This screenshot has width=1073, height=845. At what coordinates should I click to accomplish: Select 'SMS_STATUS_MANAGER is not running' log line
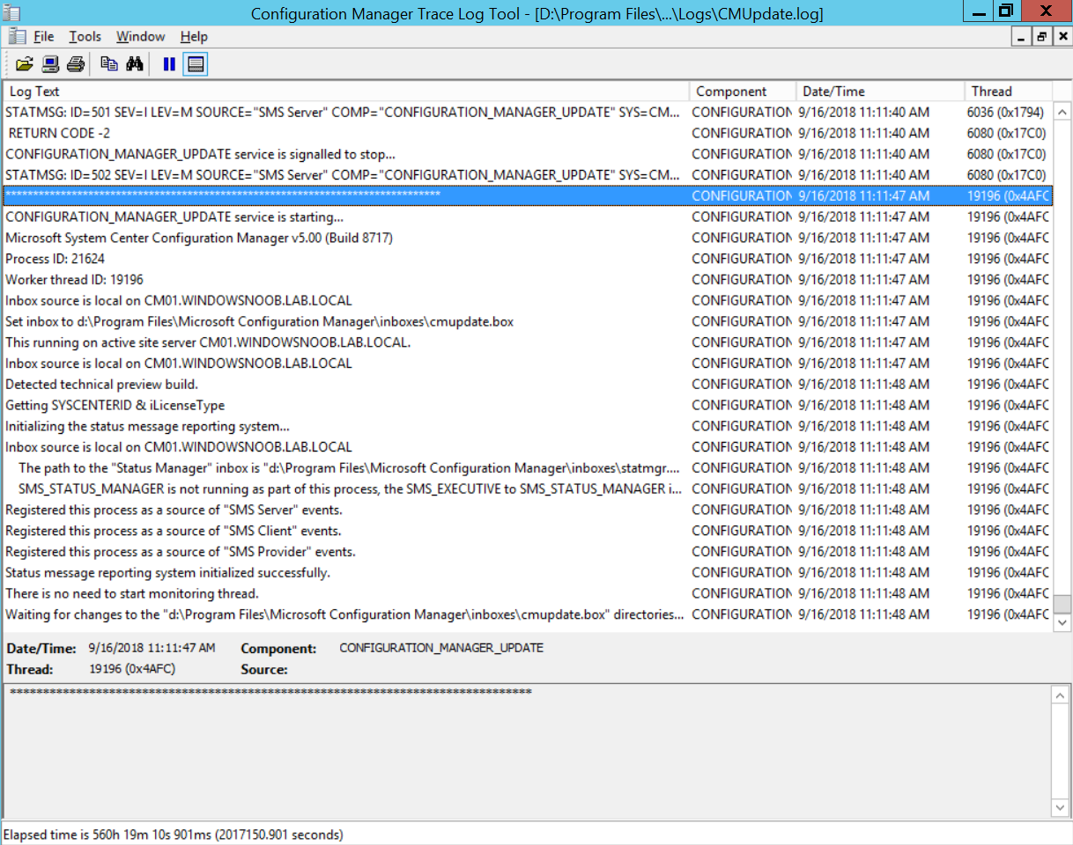(528, 489)
